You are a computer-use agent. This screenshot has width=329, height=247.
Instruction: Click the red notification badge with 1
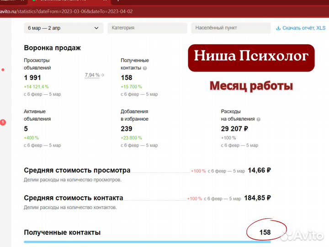point(3,122)
